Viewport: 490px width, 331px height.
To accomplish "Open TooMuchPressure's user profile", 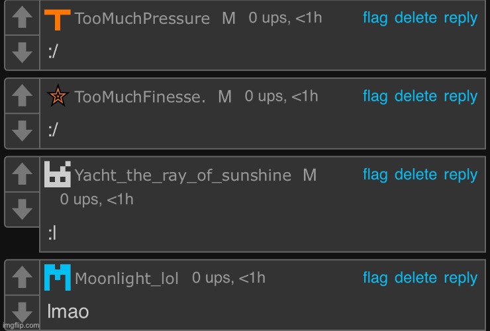I will coord(142,19).
